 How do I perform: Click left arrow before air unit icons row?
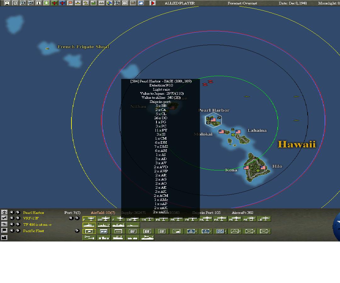(x=71, y=218)
